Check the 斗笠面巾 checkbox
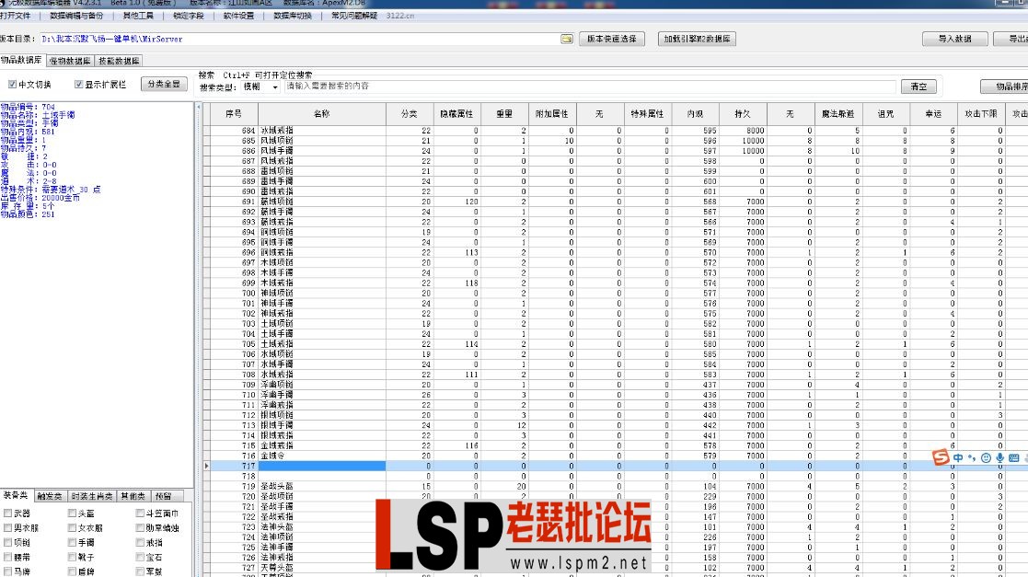Viewport: 1028px width, 577px height. click(140, 514)
